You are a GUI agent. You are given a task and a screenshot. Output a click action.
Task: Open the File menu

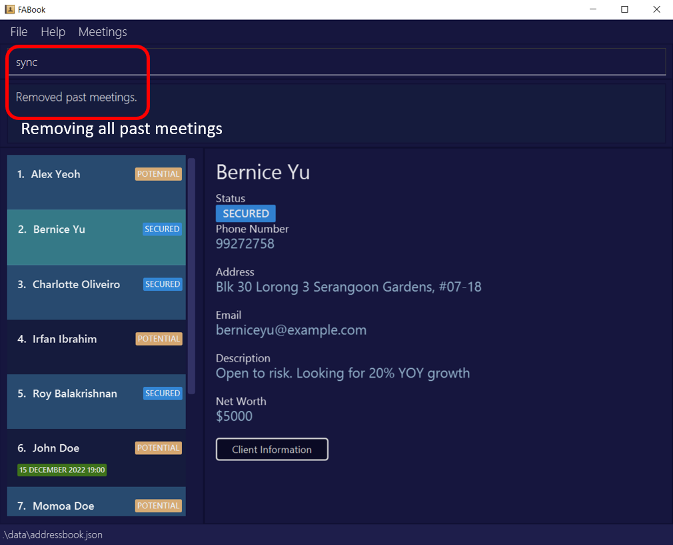(19, 32)
